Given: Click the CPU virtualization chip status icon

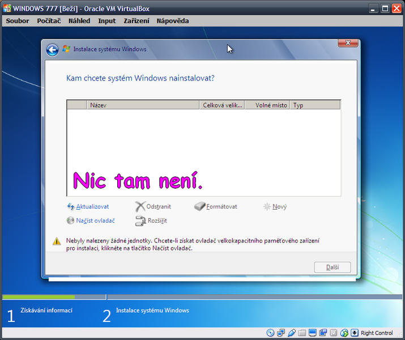Looking at the screenshot, I should 334,333.
